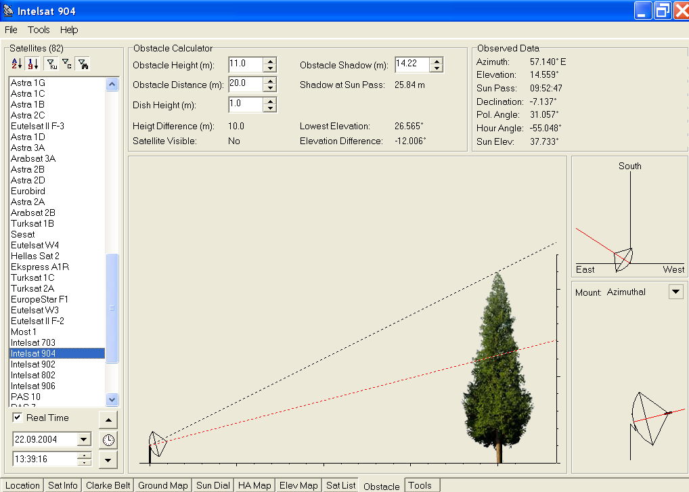
Task: Open the File menu
Action: pyautogui.click(x=11, y=30)
